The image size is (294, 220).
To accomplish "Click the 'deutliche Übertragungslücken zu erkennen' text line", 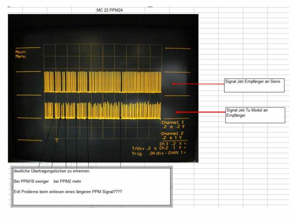I will (x=52, y=171).
